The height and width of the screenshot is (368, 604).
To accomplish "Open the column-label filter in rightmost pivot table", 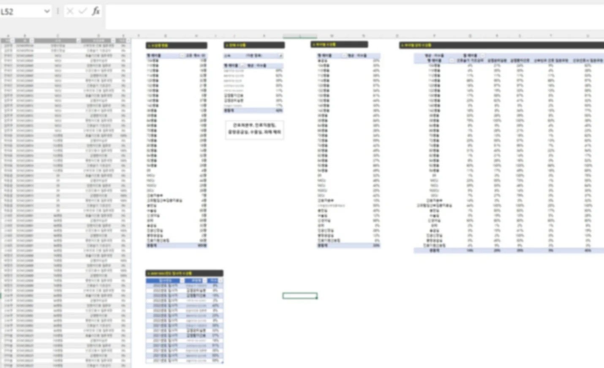I will click(482, 56).
